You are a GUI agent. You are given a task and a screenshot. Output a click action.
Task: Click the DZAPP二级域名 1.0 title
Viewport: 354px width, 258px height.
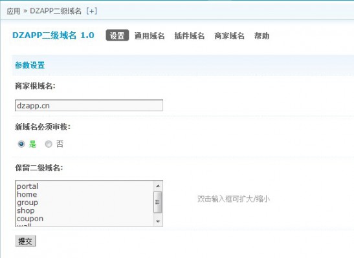pyautogui.click(x=53, y=35)
